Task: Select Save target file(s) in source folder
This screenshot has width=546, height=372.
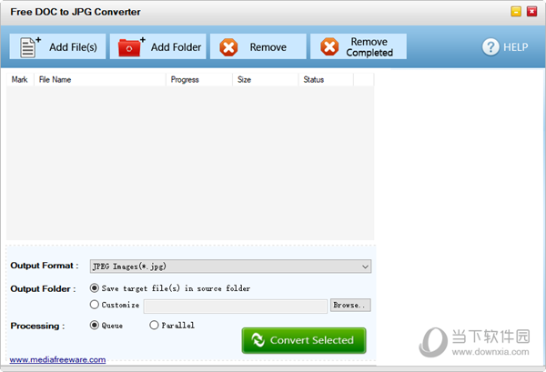Action: coord(95,288)
